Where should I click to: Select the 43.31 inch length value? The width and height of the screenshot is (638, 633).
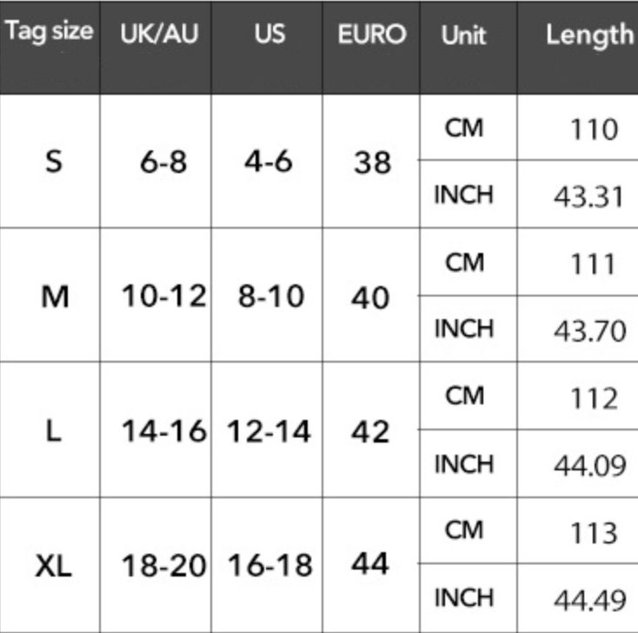[589, 196]
